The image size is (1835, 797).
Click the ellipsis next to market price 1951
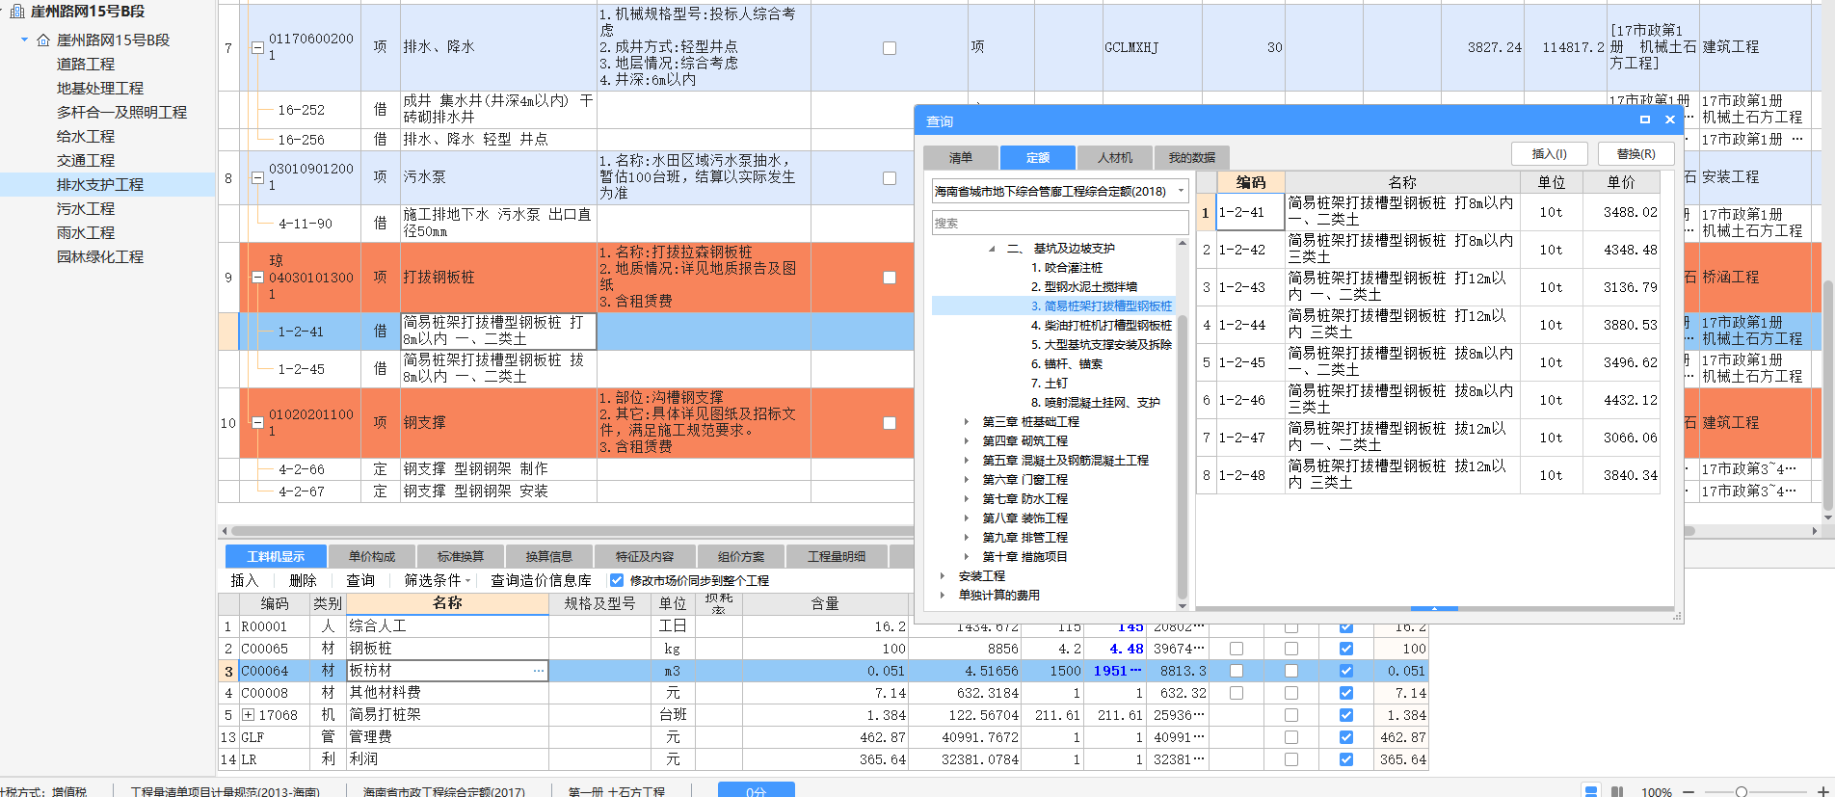point(1135,671)
